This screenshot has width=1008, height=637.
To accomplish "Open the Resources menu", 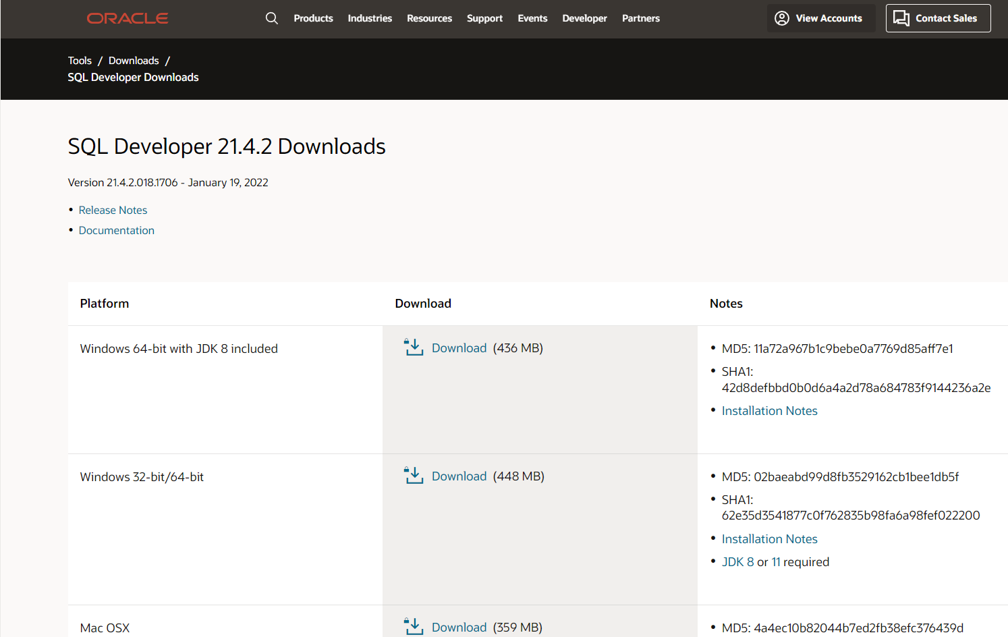I will (x=430, y=18).
